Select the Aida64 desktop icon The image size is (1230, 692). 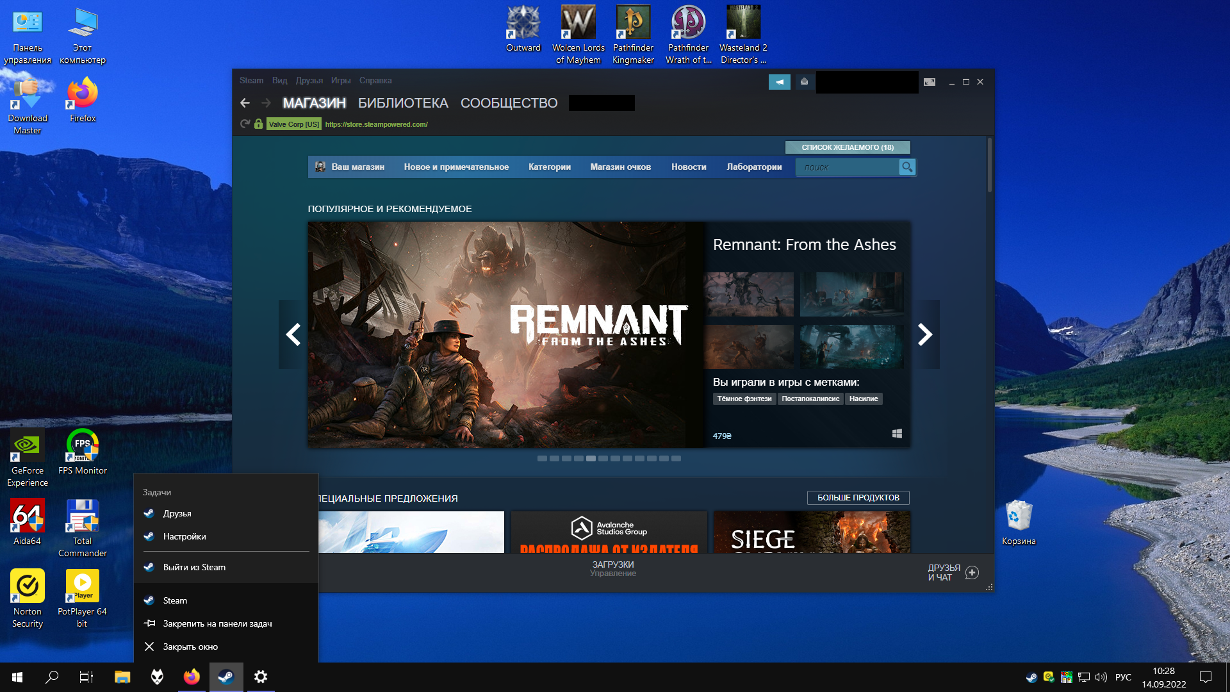[x=28, y=523]
